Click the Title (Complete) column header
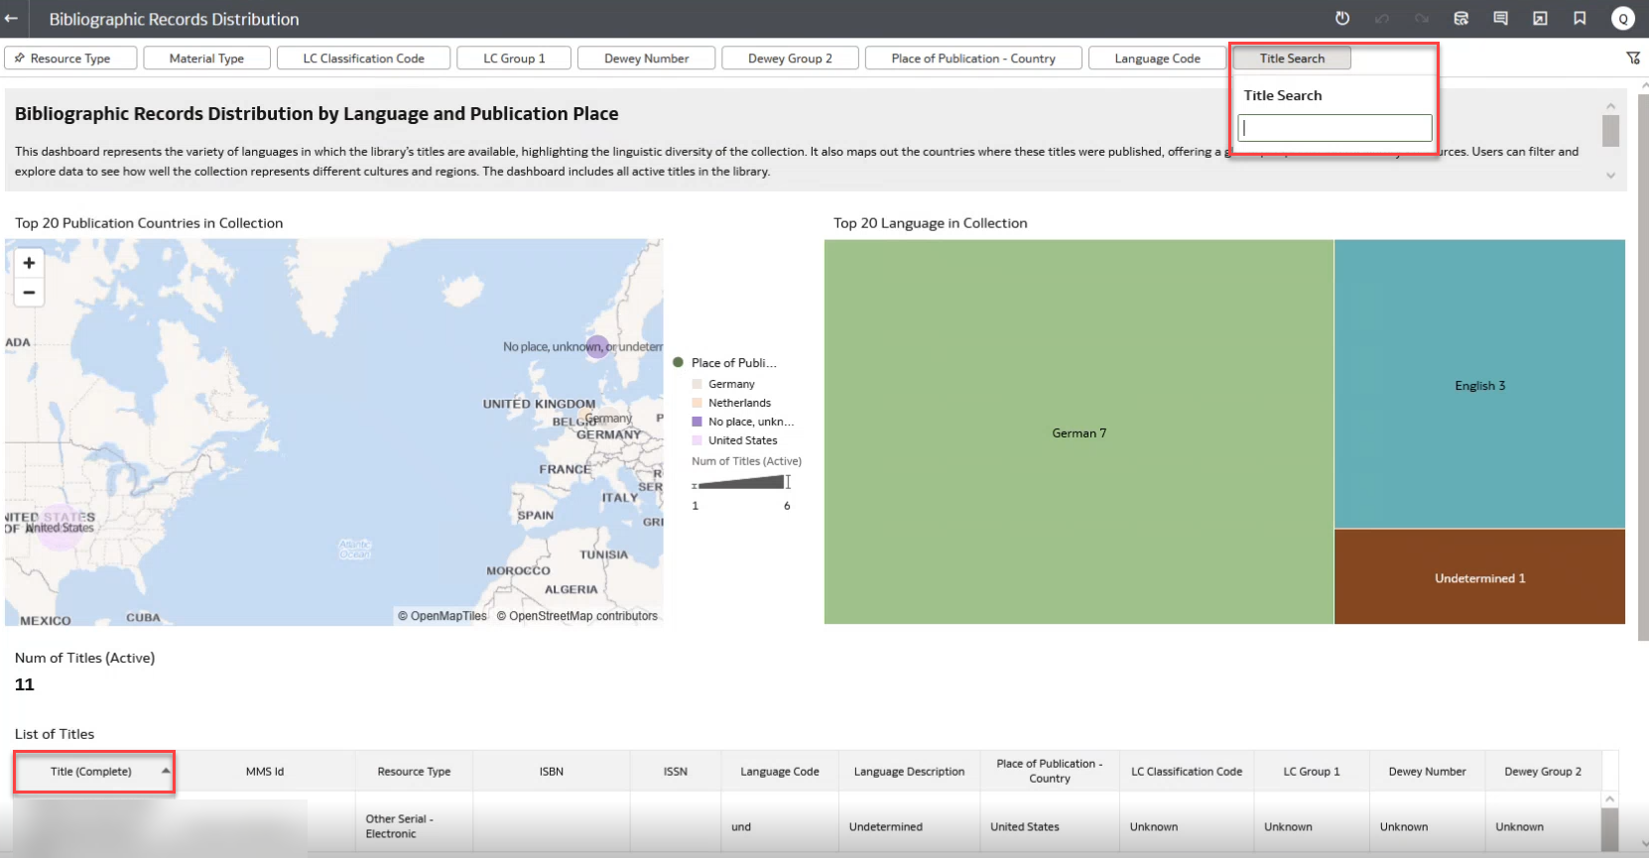The image size is (1649, 858). [x=91, y=771]
